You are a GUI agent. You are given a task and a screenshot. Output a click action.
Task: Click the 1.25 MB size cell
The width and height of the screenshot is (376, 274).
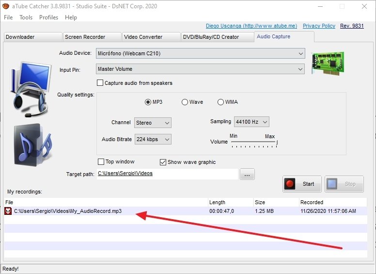tap(264, 211)
